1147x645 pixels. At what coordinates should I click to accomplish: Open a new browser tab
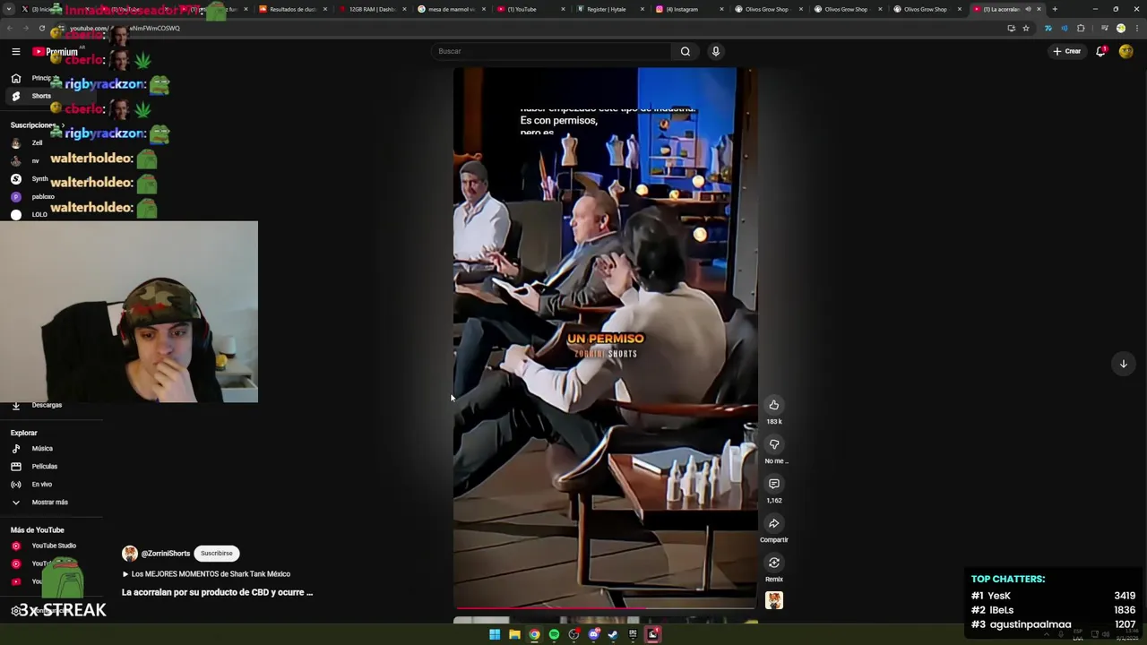(x=1055, y=9)
